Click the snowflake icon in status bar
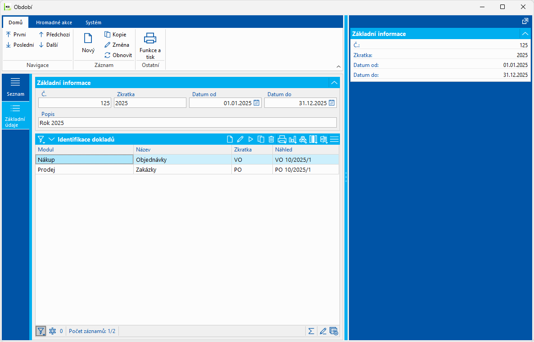 (52, 331)
